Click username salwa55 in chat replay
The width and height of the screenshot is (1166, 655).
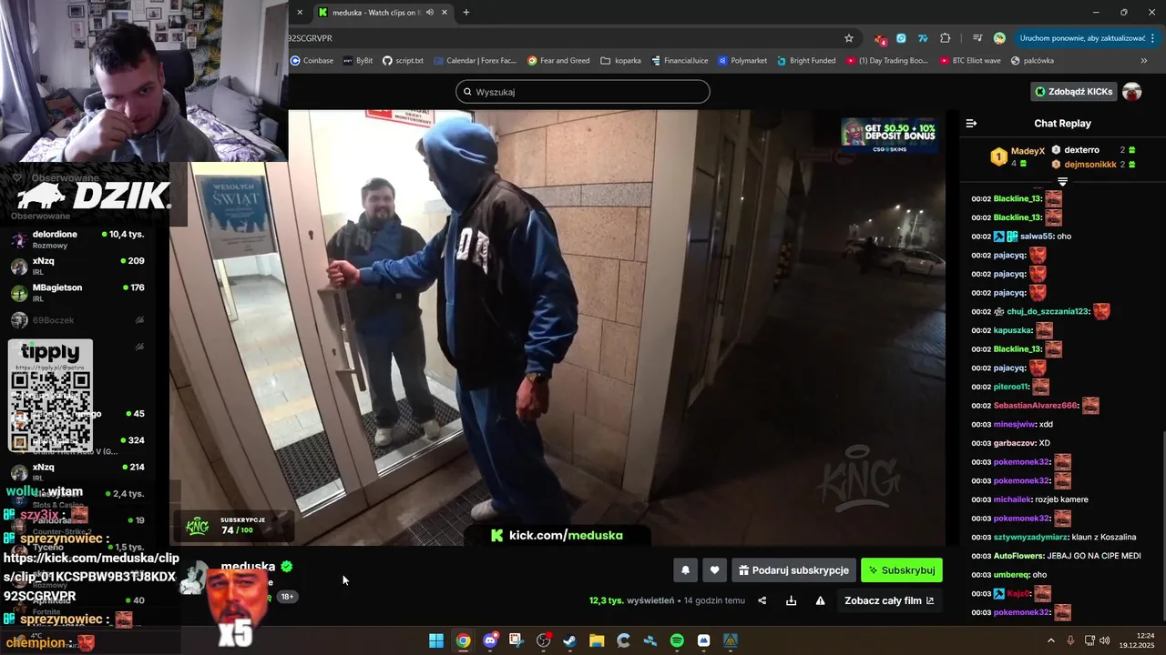point(1037,237)
